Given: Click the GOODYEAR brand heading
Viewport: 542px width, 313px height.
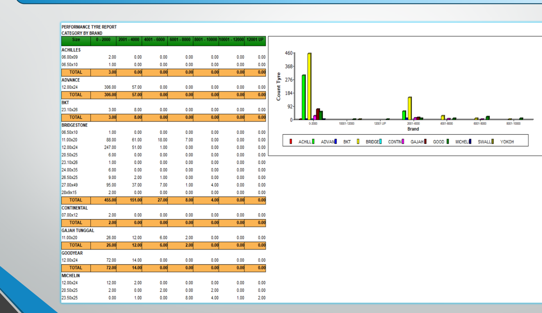Looking at the screenshot, I should [x=72, y=253].
